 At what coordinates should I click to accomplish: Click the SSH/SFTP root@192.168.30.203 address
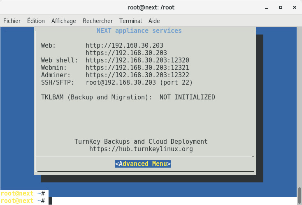(x=121, y=83)
